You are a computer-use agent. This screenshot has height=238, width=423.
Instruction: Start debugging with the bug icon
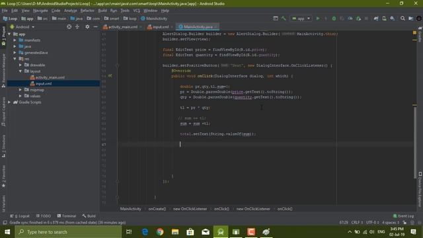334,19
